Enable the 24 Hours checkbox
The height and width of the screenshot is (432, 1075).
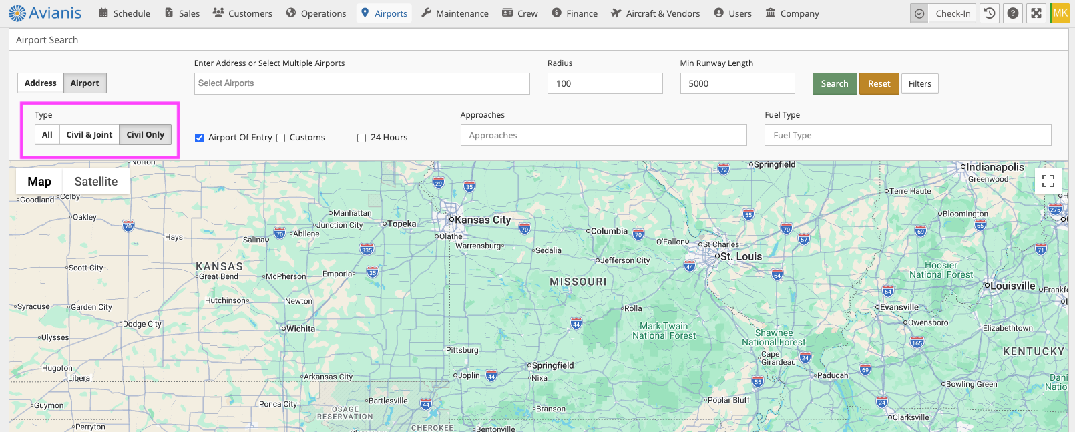(361, 138)
